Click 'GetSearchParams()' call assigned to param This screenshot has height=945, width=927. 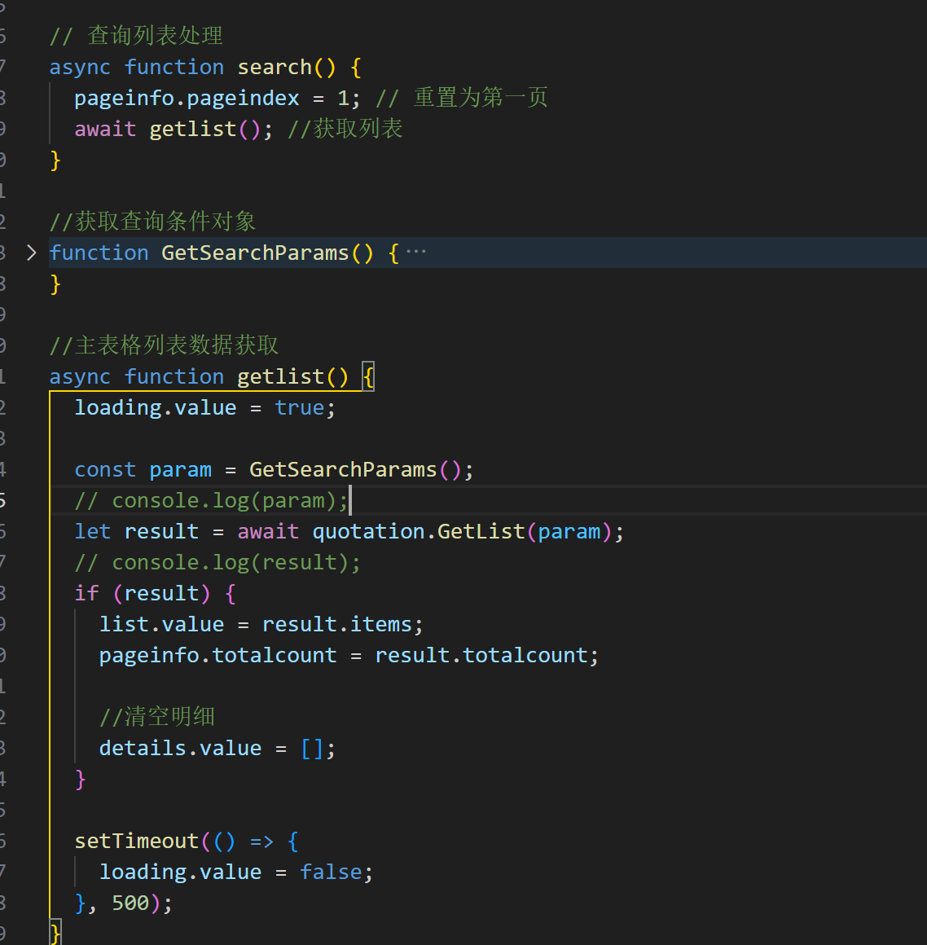tap(355, 469)
